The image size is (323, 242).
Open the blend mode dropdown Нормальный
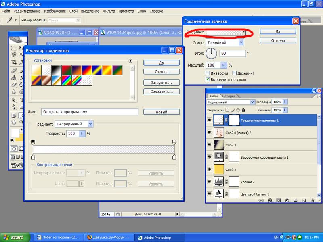(252, 102)
